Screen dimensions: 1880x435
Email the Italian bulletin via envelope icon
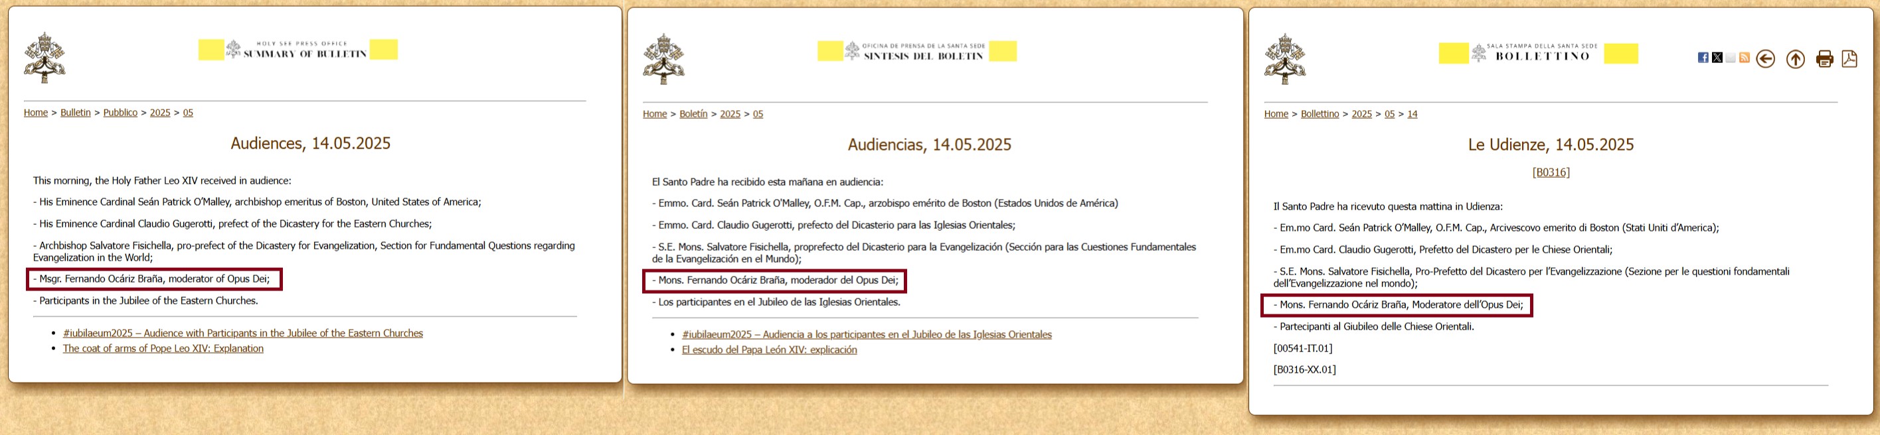(1731, 58)
